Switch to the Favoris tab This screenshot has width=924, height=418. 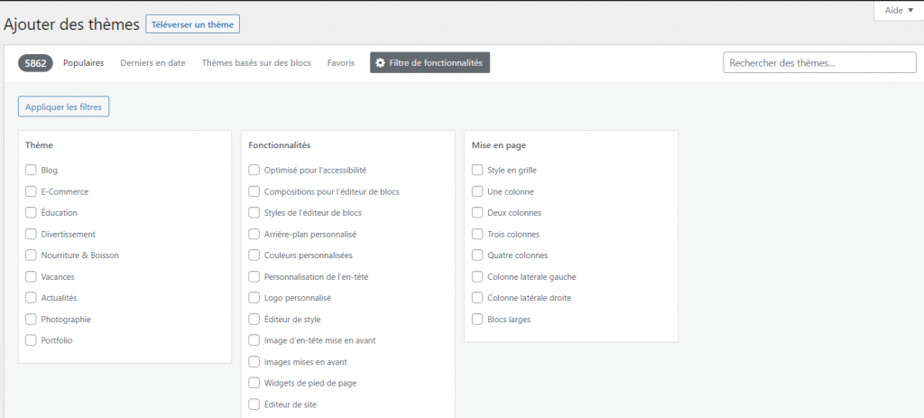pos(341,62)
